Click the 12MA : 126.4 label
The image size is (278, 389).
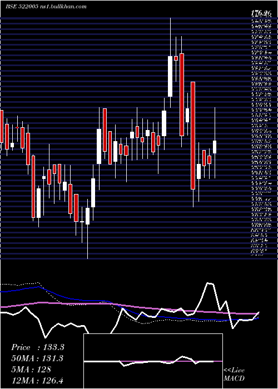(38, 380)
